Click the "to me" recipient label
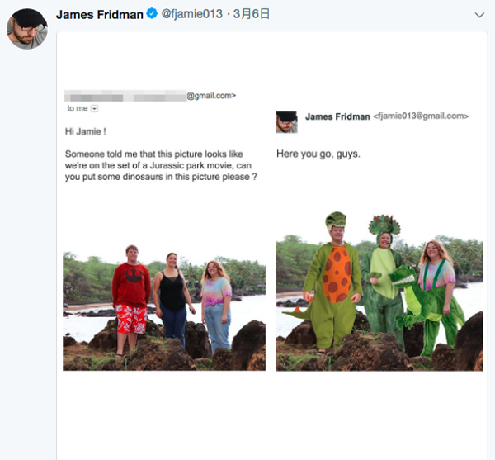495x460 pixels. tap(77, 108)
